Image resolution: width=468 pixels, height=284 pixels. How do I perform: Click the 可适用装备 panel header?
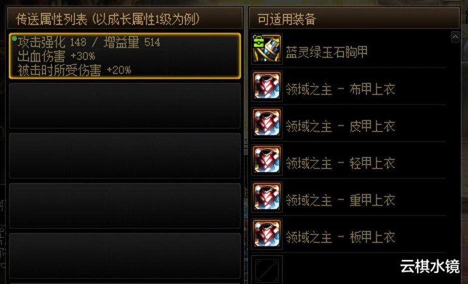(x=355, y=18)
